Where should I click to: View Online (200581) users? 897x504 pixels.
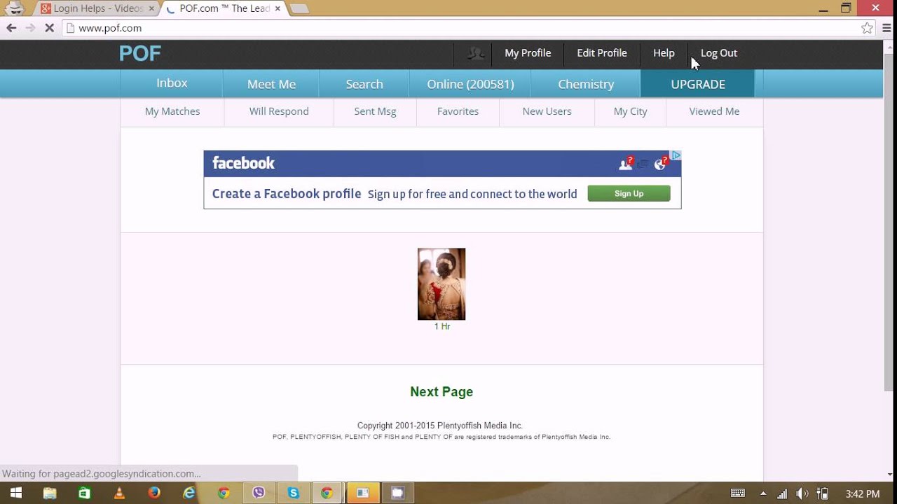tap(470, 84)
